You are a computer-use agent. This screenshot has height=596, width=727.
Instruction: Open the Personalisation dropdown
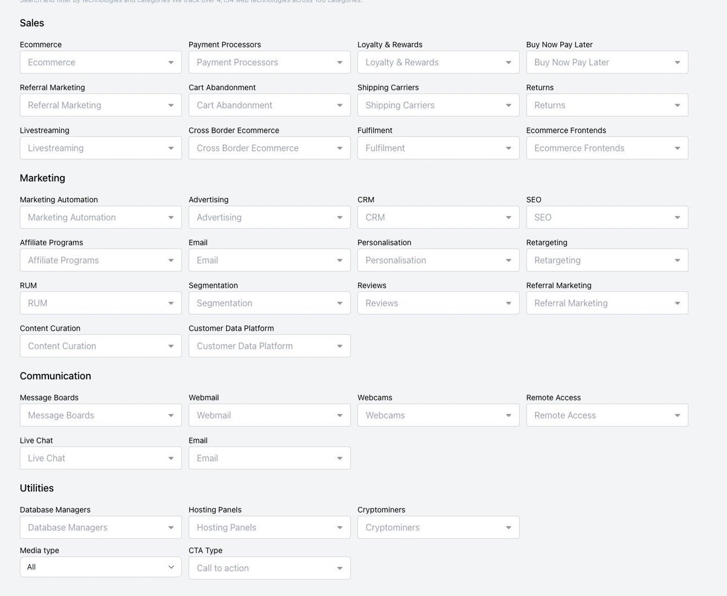[x=438, y=260]
